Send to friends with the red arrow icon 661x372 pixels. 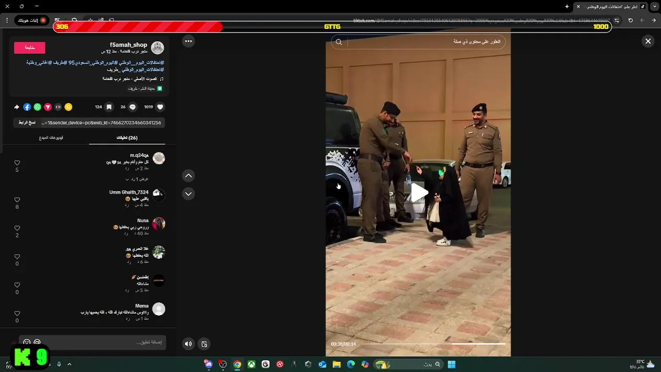[x=48, y=107]
